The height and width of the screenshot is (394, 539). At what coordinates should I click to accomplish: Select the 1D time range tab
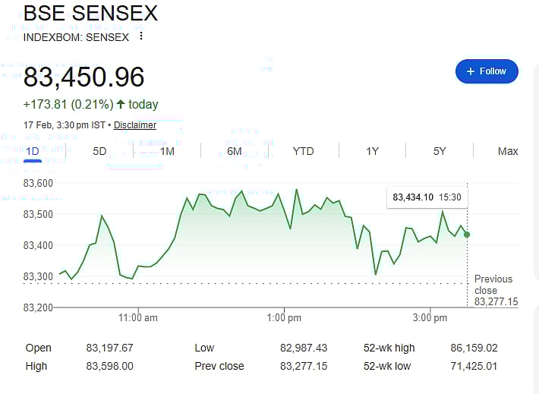pos(33,151)
